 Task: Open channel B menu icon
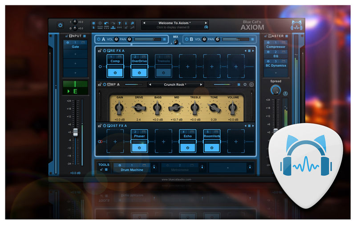(x=252, y=39)
